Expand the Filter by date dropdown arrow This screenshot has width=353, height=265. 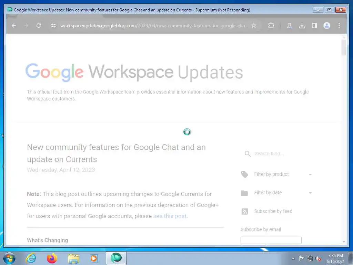coord(310,193)
